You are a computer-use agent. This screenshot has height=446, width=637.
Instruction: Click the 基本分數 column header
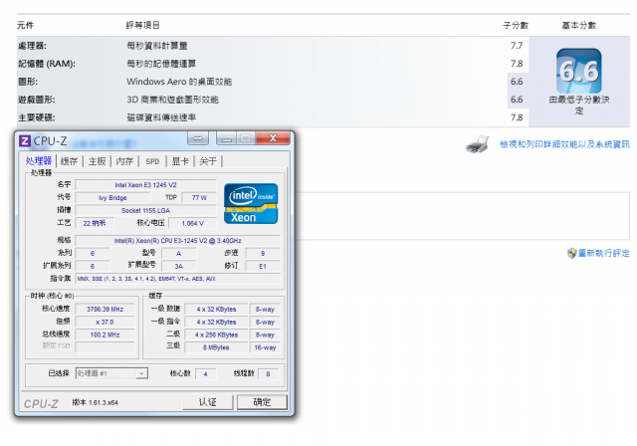pyautogui.click(x=579, y=25)
